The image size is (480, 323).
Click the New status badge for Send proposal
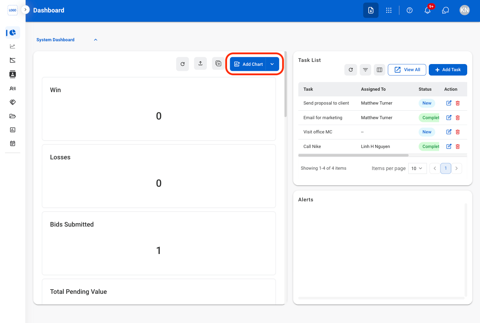427,103
